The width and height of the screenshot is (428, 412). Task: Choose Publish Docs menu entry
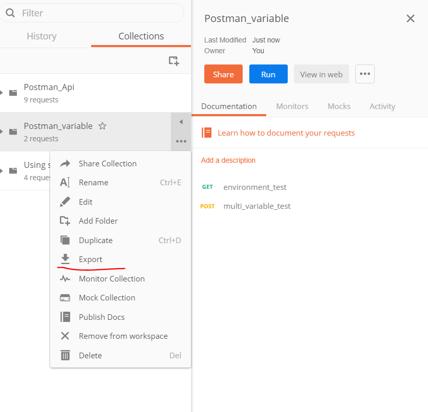click(120, 317)
